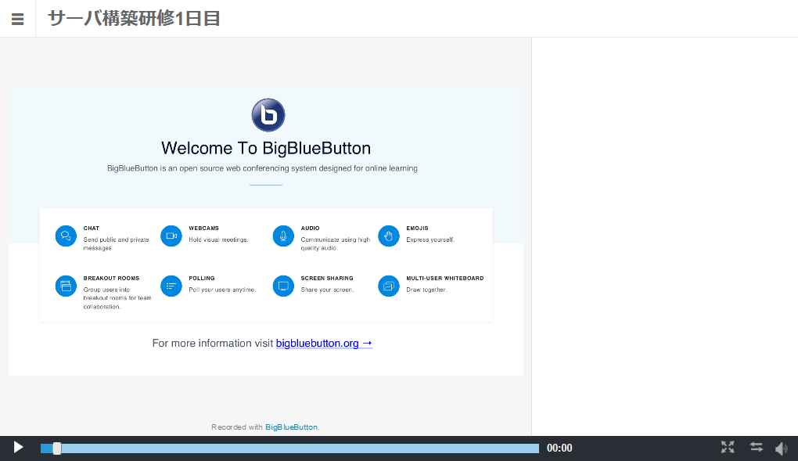
Task: Toggle fullscreen mode icon
Action: 728,447
